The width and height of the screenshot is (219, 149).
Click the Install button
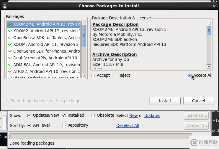pos(165,101)
